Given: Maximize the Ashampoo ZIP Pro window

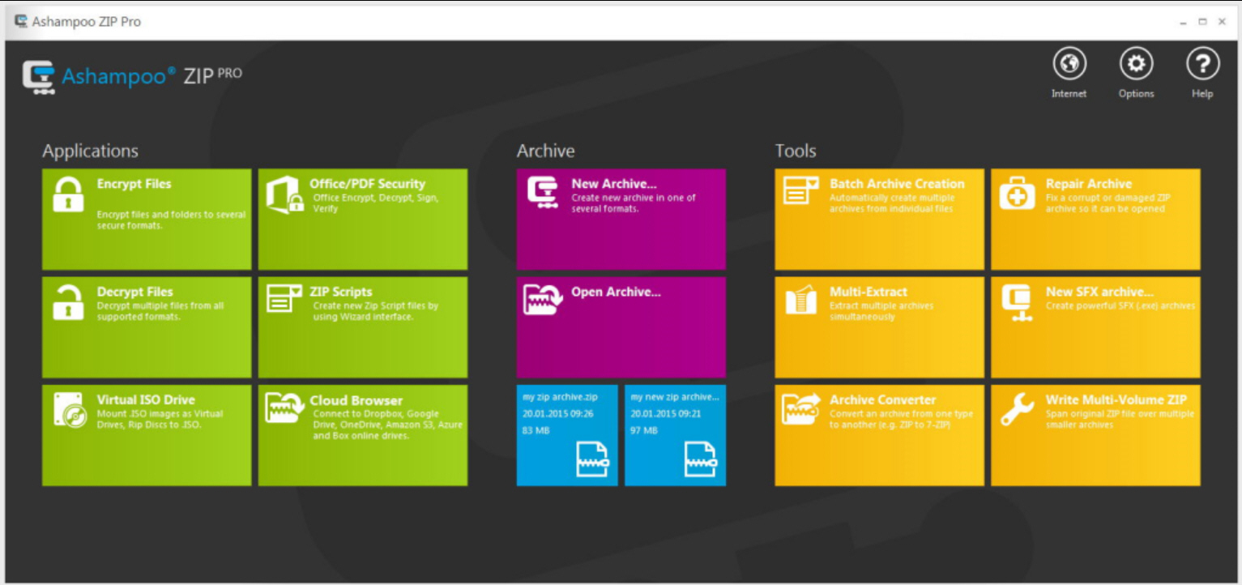Looking at the screenshot, I should tap(1203, 22).
